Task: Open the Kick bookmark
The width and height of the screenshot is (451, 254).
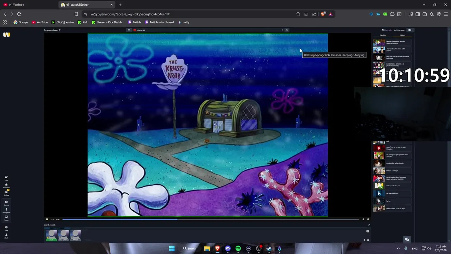Action: pos(83,22)
